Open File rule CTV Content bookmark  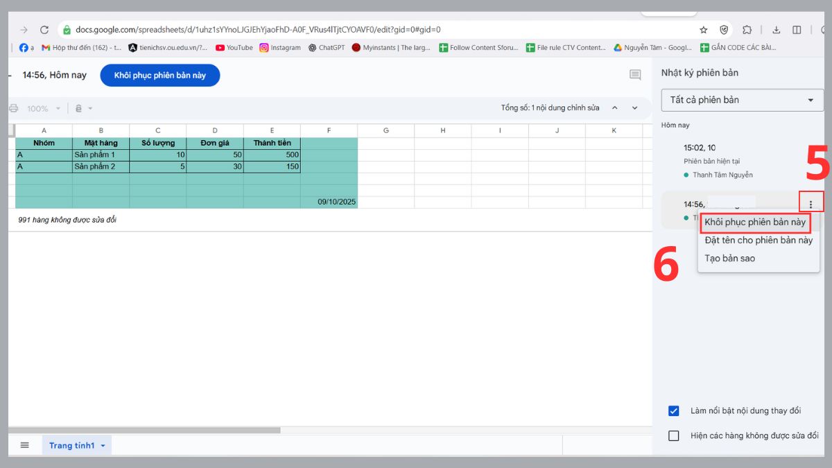pyautogui.click(x=566, y=48)
